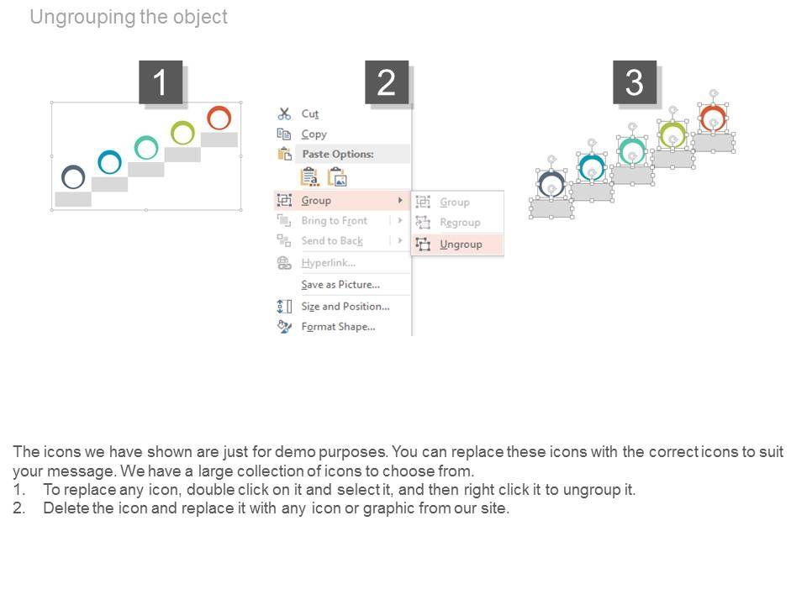The height and width of the screenshot is (605, 807).
Task: Select the first paste option clipboard icon
Action: (310, 176)
